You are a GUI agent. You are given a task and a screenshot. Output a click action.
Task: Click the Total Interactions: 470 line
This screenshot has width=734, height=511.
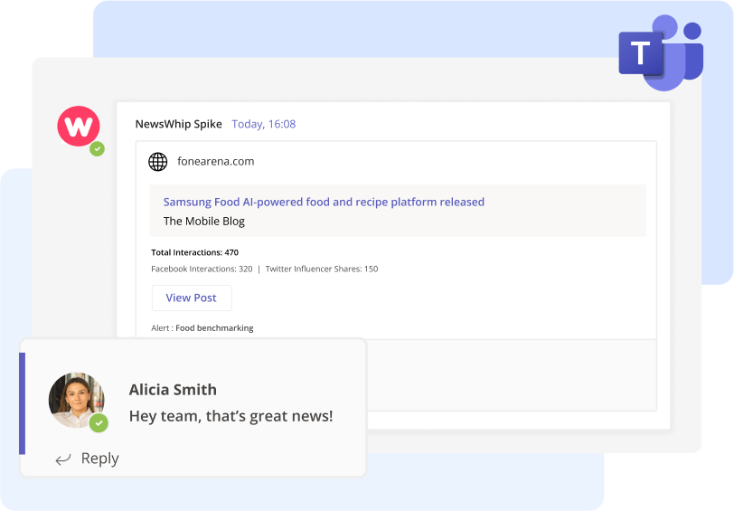[194, 252]
